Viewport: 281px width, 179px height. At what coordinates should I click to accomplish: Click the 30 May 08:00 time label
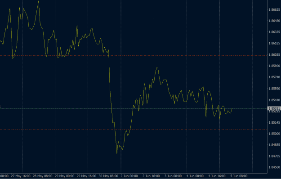(x=108, y=176)
